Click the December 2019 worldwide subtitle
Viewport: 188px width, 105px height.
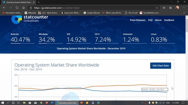point(91,48)
